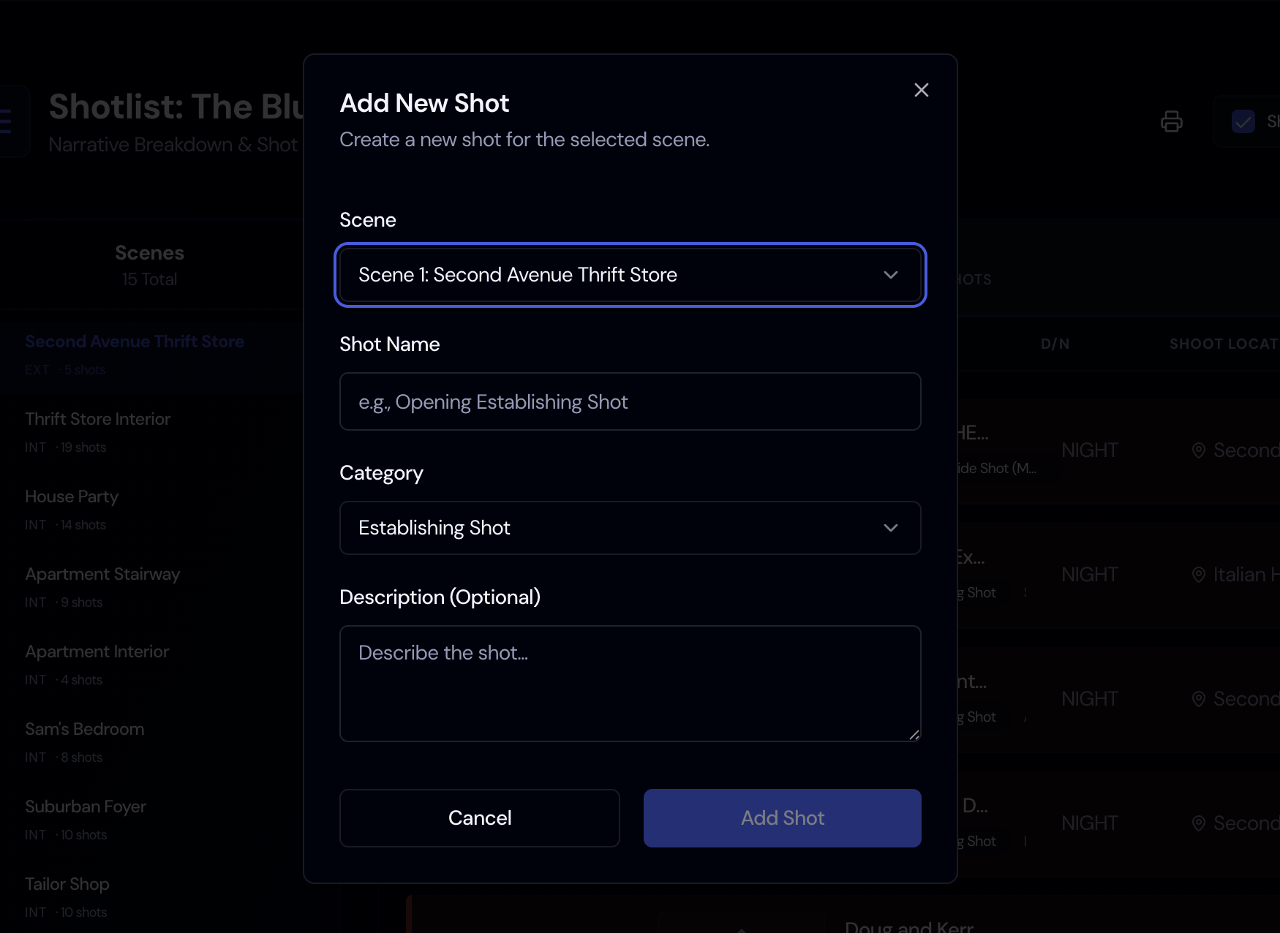The height and width of the screenshot is (933, 1280).
Task: Open the Category dropdown showing Establishing Shot
Action: (630, 528)
